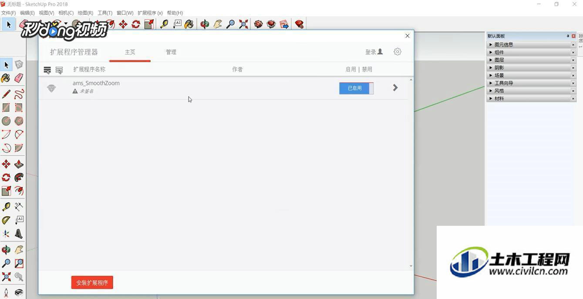Select the Orbit tool in left toolbar

pos(6,250)
